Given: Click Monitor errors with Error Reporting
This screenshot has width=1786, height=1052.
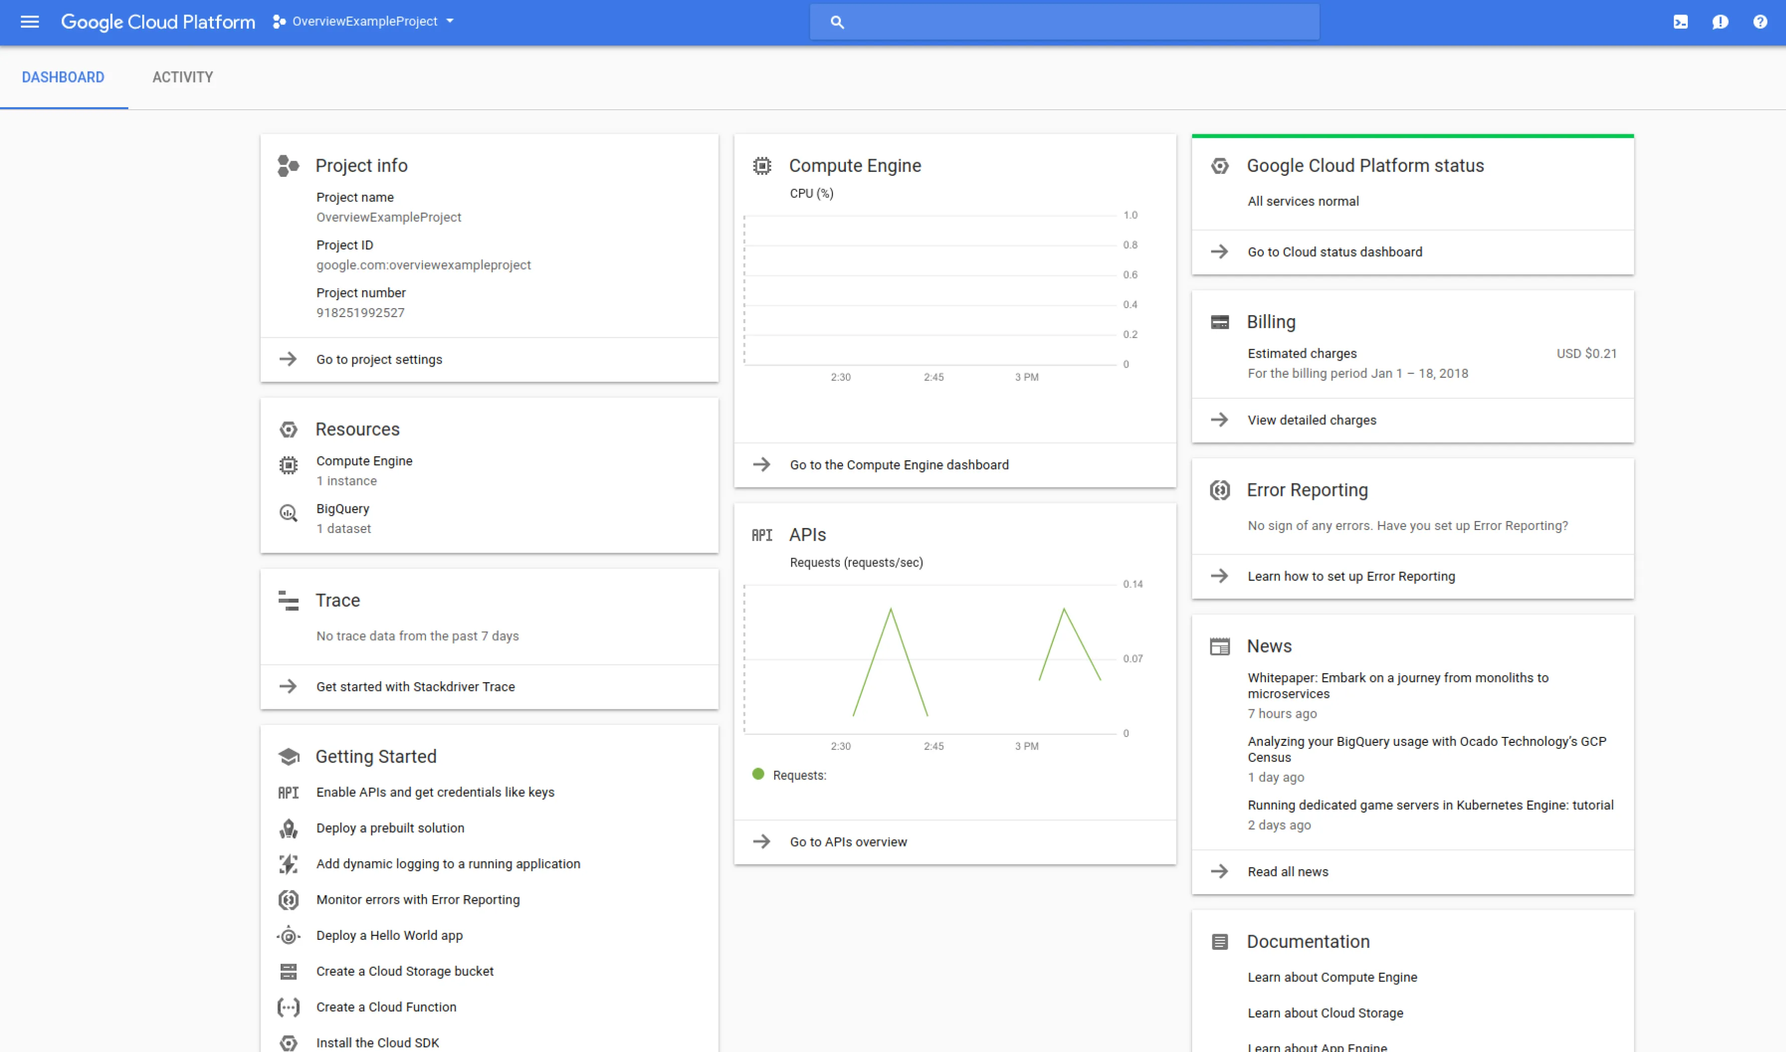Looking at the screenshot, I should click(417, 900).
